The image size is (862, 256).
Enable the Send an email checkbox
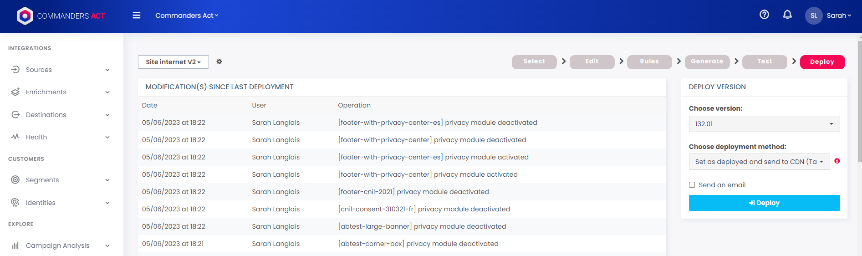[x=692, y=185]
